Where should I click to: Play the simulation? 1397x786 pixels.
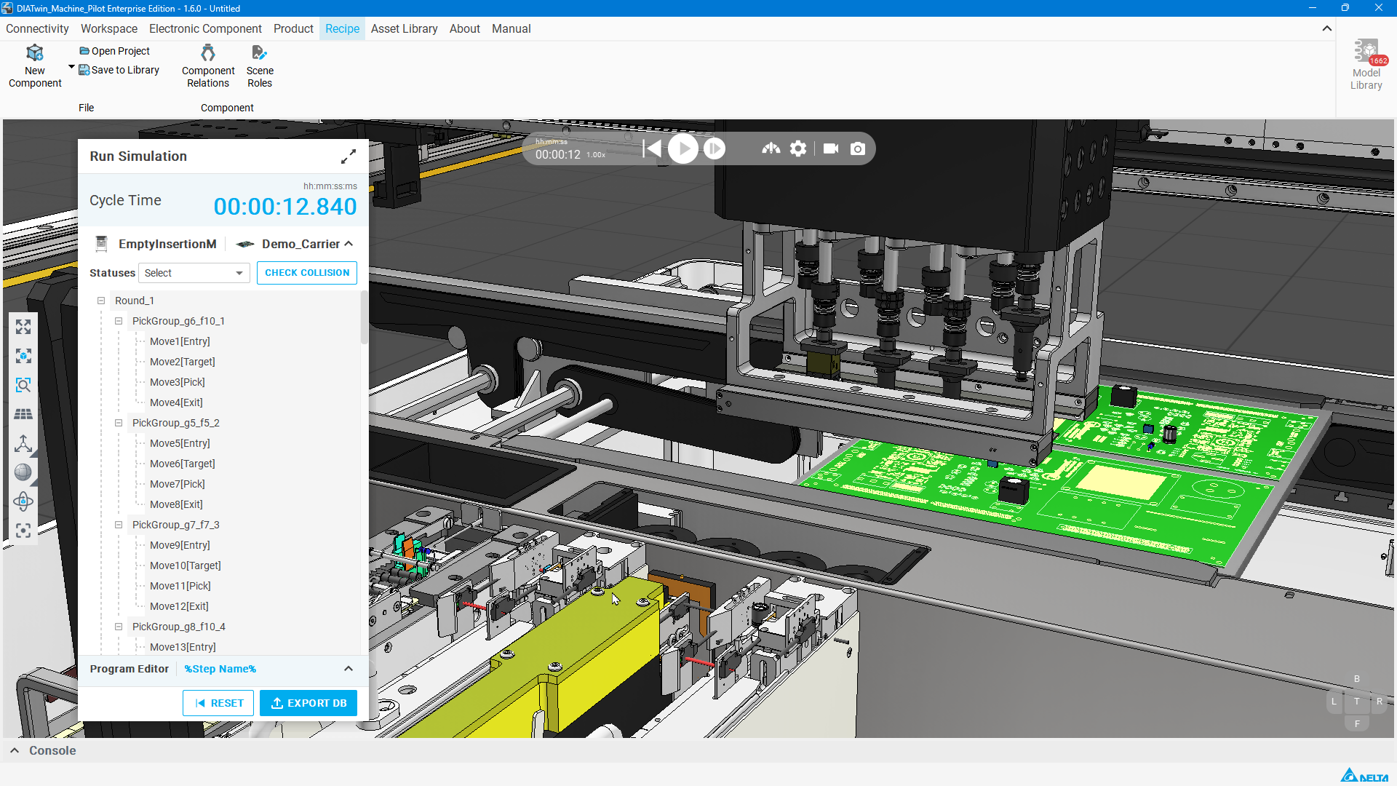(x=683, y=148)
